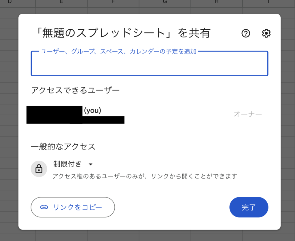The width and height of the screenshot is (295, 241).
Task: Click the 一般的なアクセス section heading
Action: [x=63, y=147]
